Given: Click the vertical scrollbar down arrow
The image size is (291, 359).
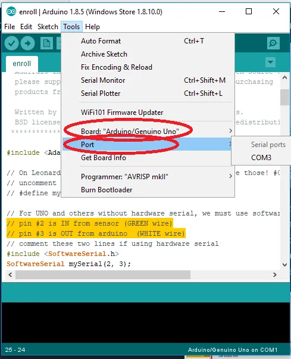Looking at the screenshot, I should tap(284, 265).
